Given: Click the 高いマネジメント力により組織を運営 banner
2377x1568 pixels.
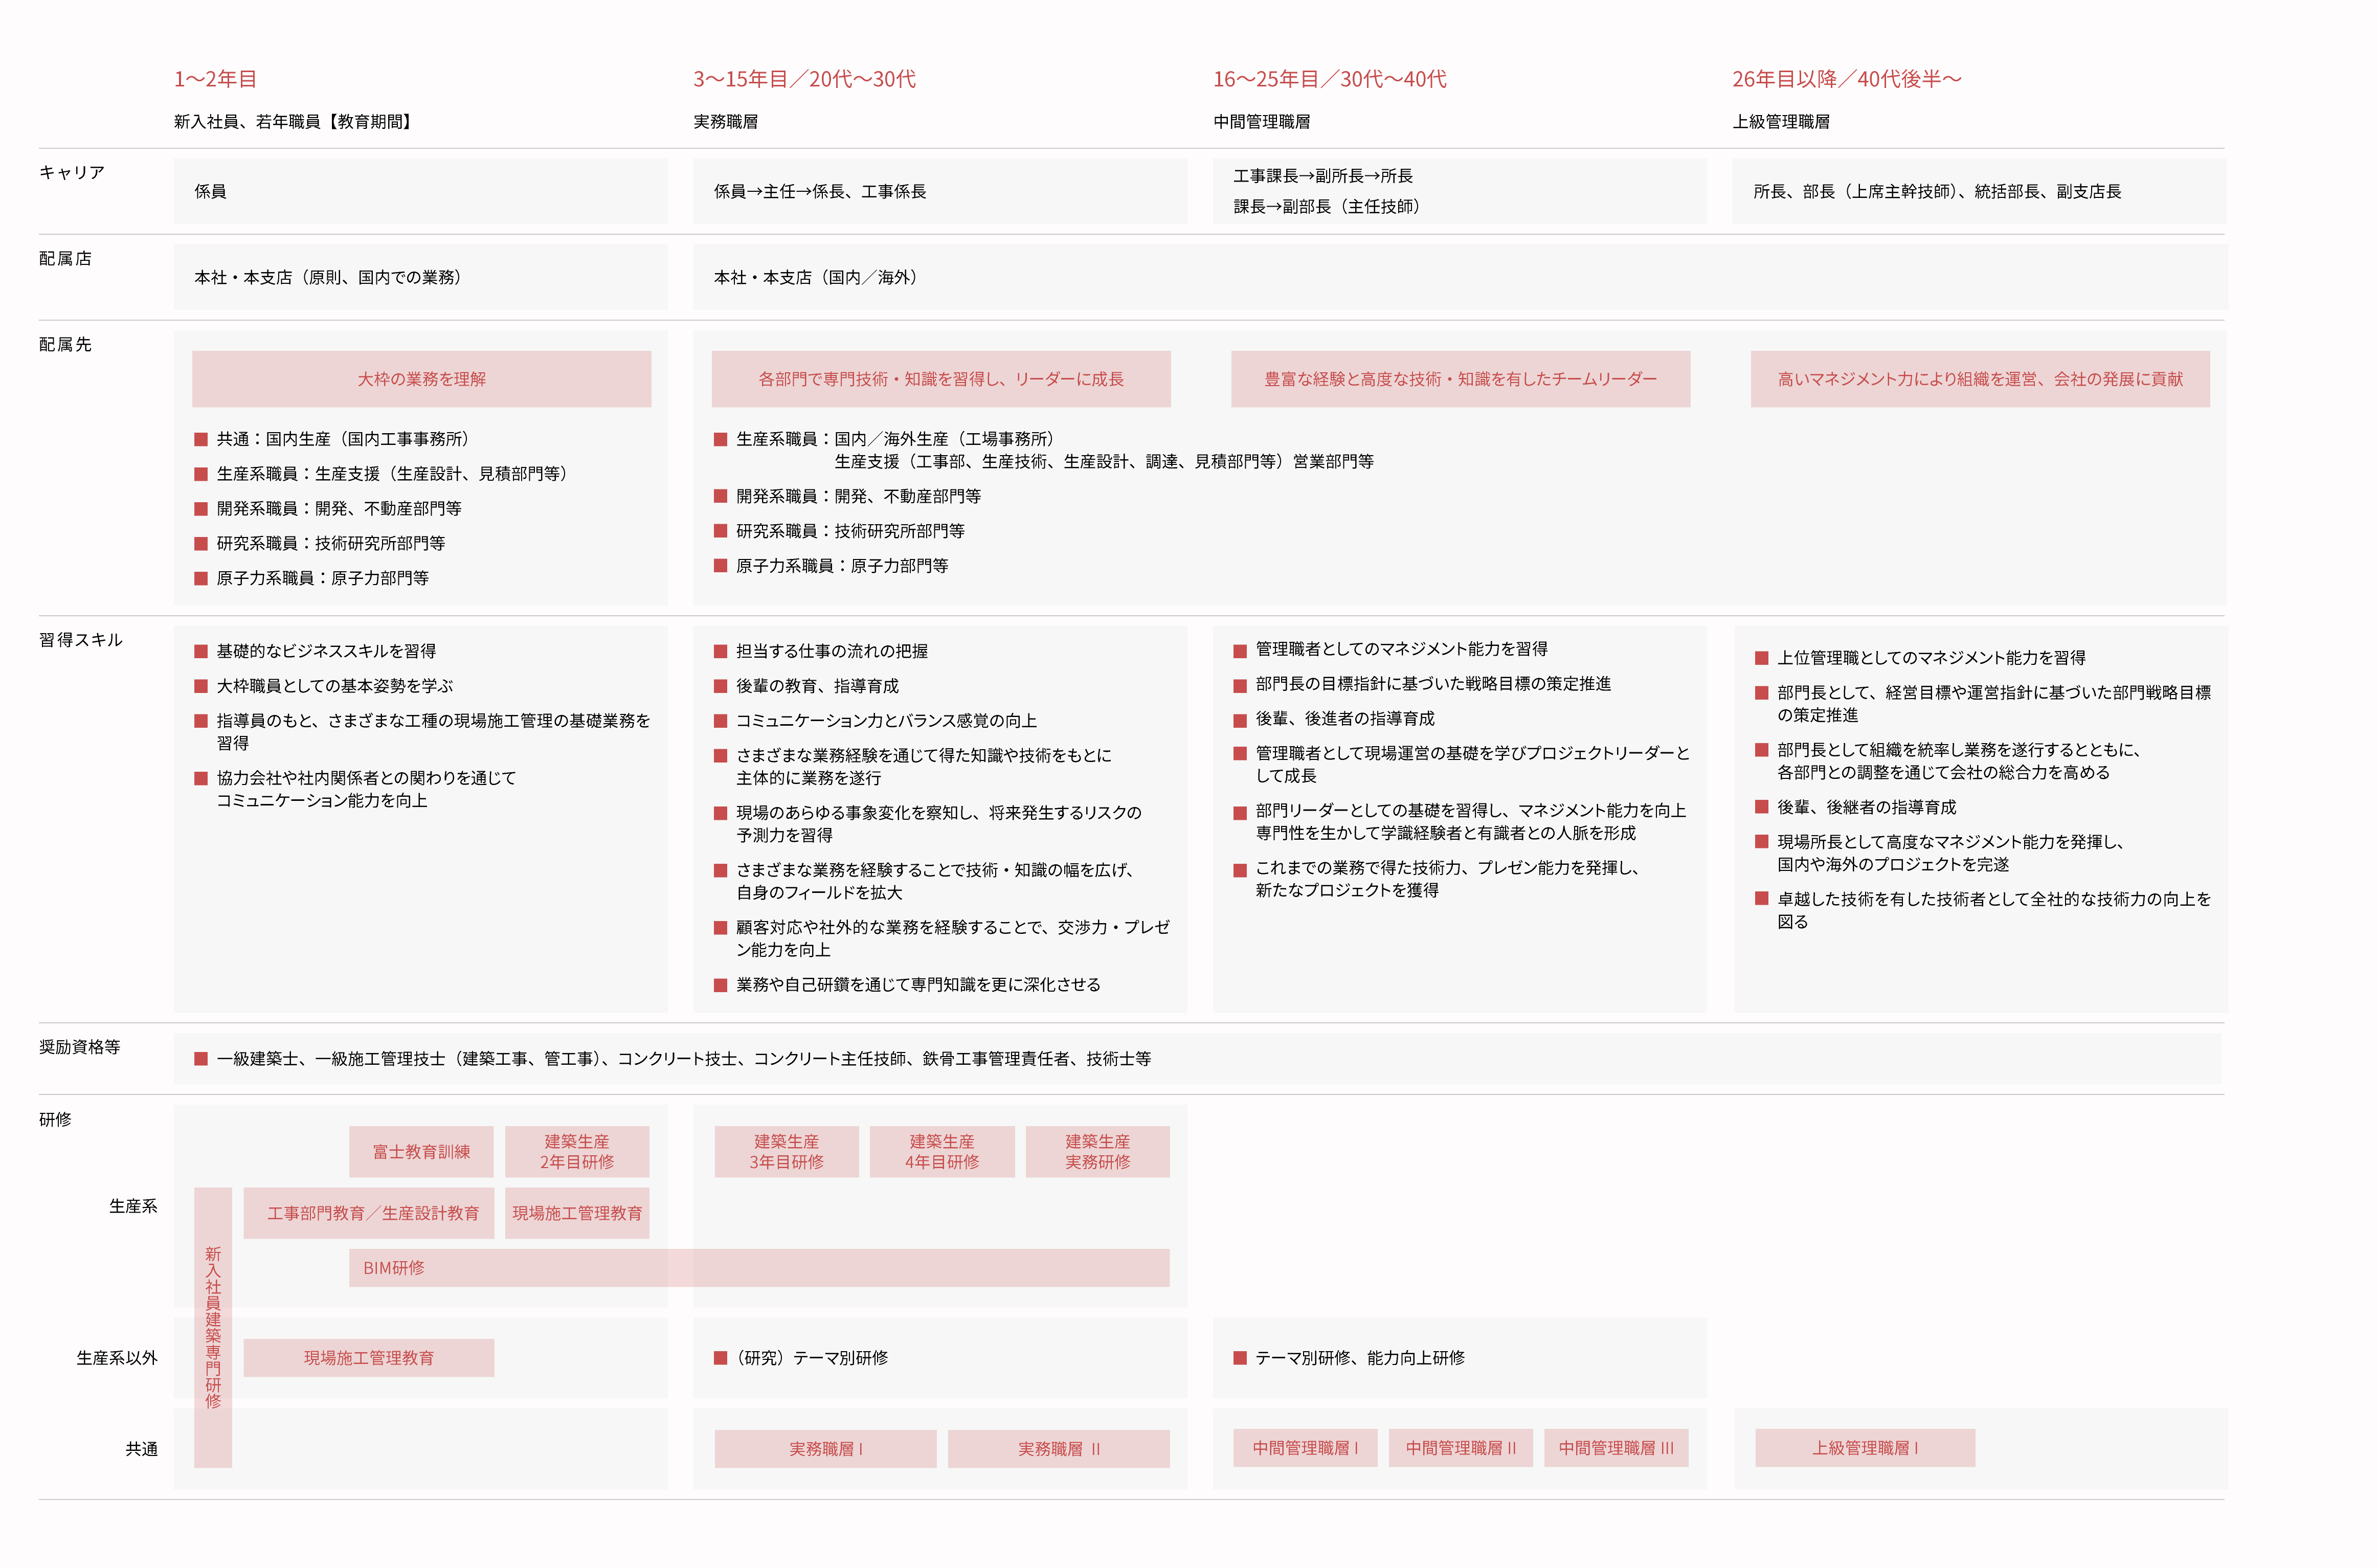Looking at the screenshot, I should click(1979, 379).
